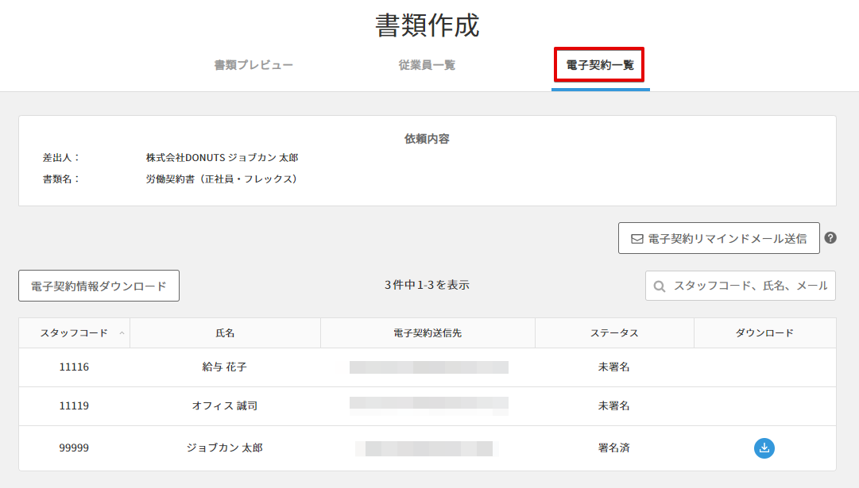Image resolution: width=859 pixels, height=488 pixels.
Task: Open the 書類プレビュー tab
Action: point(253,65)
